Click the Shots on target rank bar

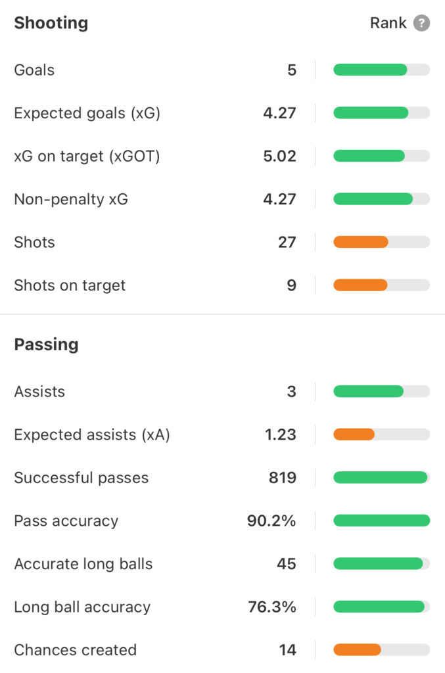tap(381, 285)
